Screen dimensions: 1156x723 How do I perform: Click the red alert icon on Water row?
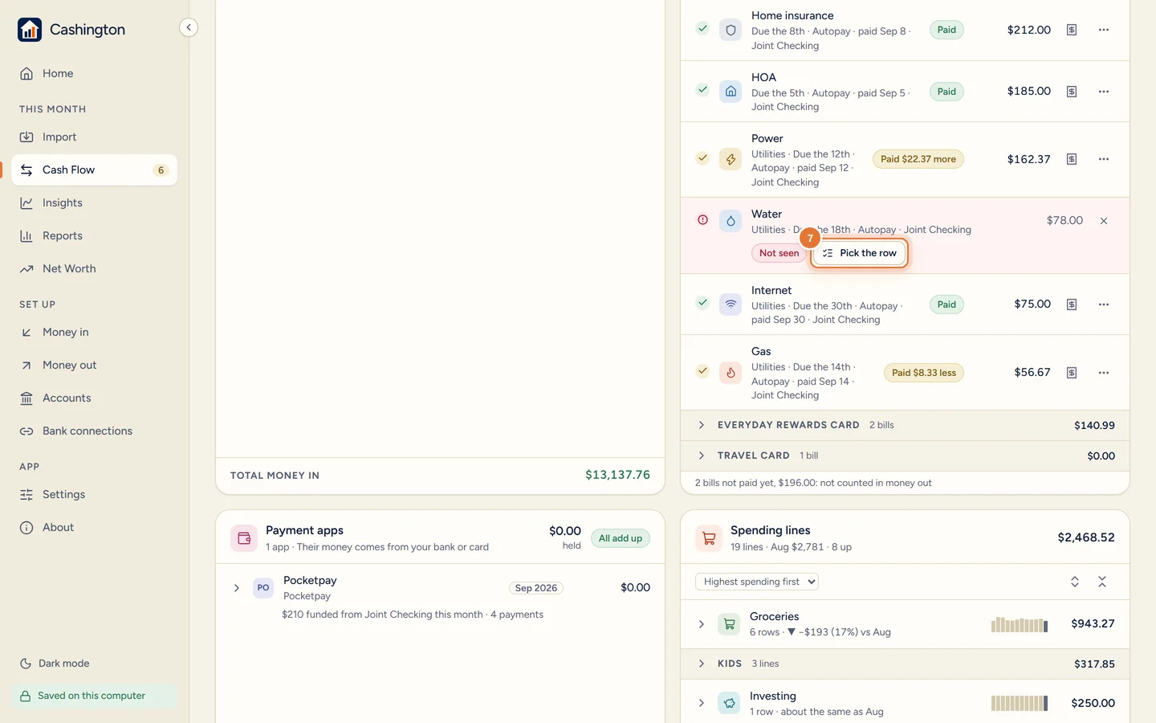[x=702, y=220]
